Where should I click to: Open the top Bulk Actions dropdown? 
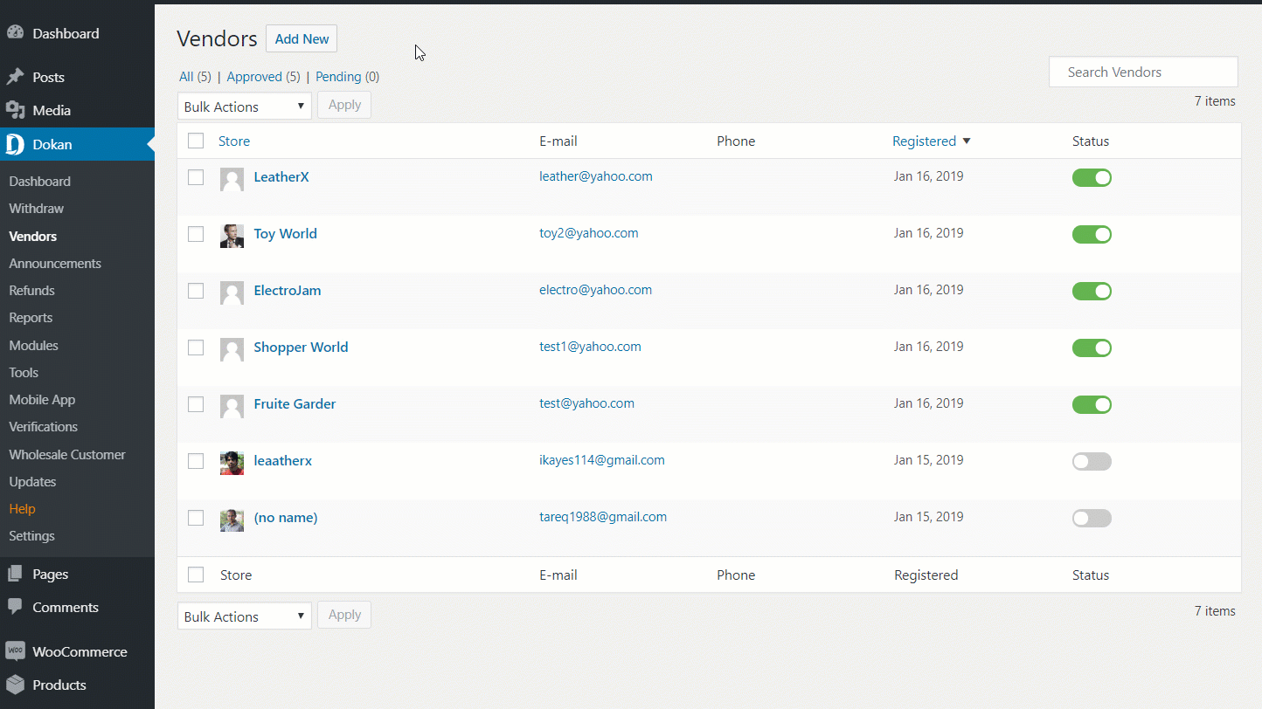coord(245,106)
